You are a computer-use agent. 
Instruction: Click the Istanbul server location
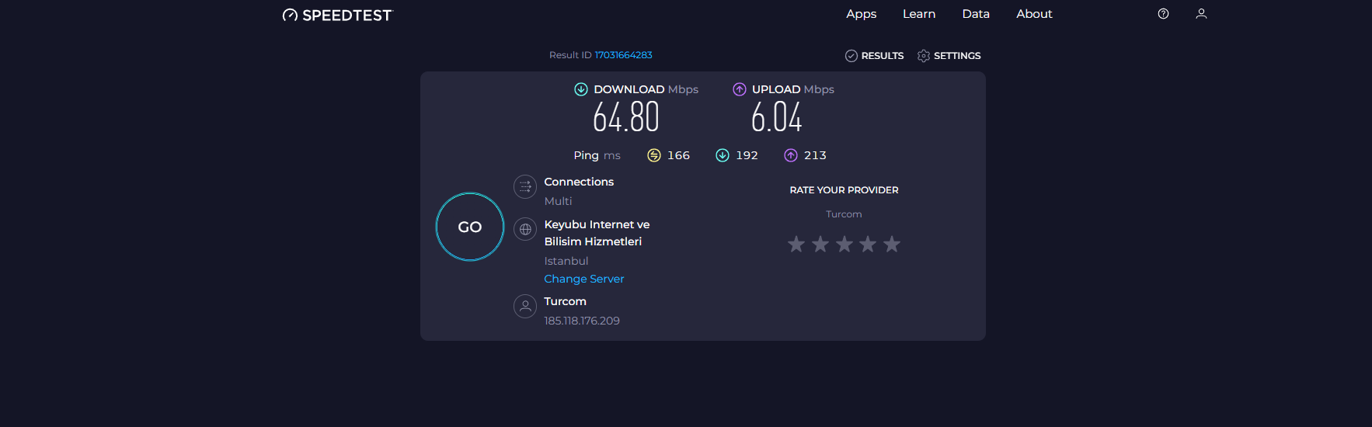(x=566, y=261)
